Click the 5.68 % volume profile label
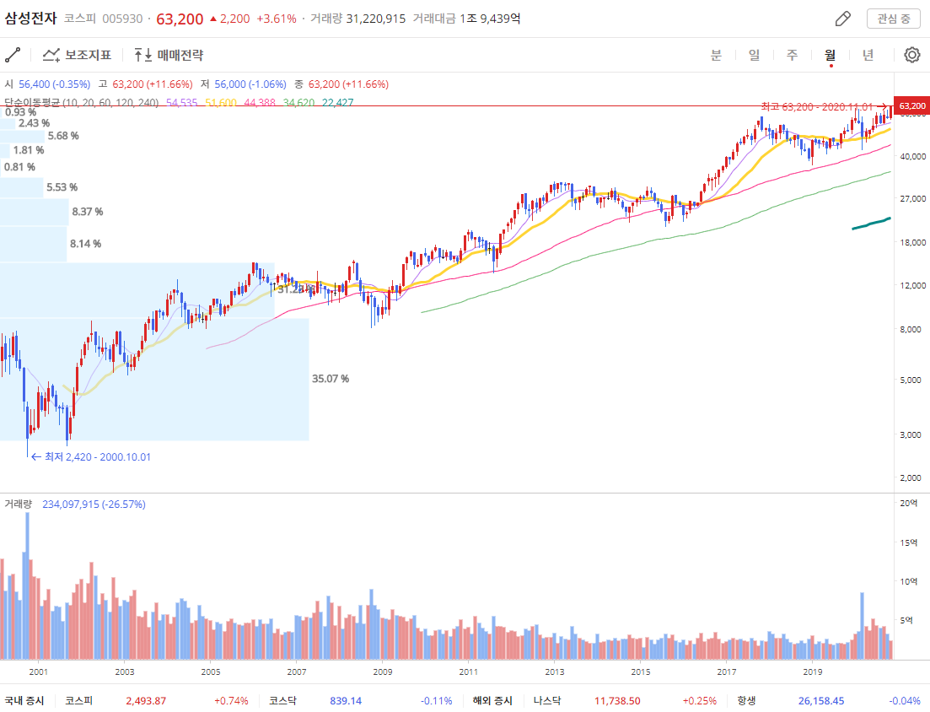This screenshot has width=930, height=712. pos(63,136)
